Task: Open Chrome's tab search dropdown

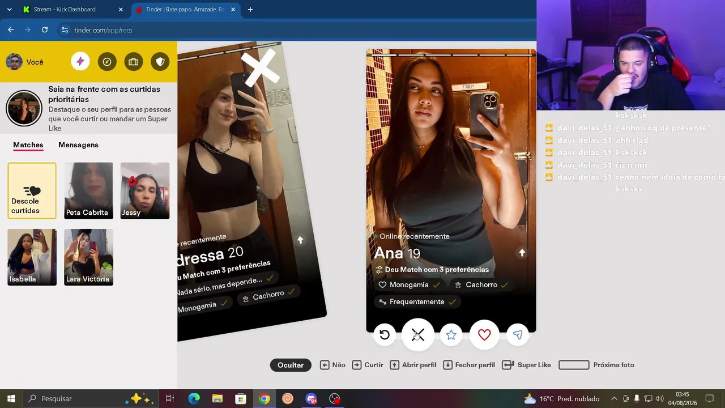Action: point(9,9)
